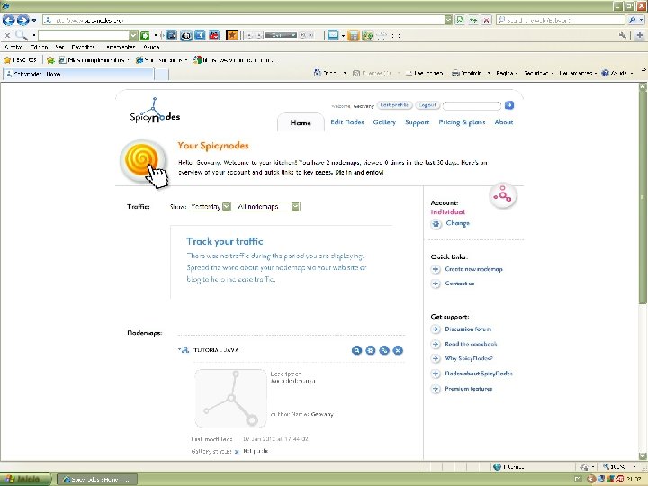The image size is (648, 486).
Task: Click the TUTORIAL JAVA nodemap thumbnail
Action: (230, 398)
